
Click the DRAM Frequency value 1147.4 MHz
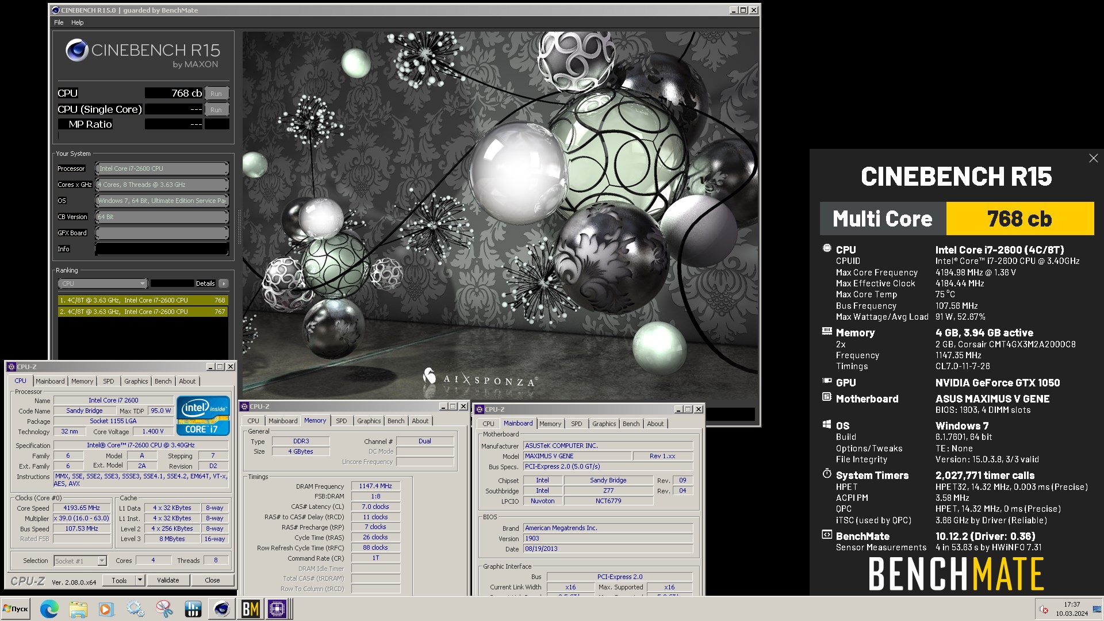click(x=375, y=486)
